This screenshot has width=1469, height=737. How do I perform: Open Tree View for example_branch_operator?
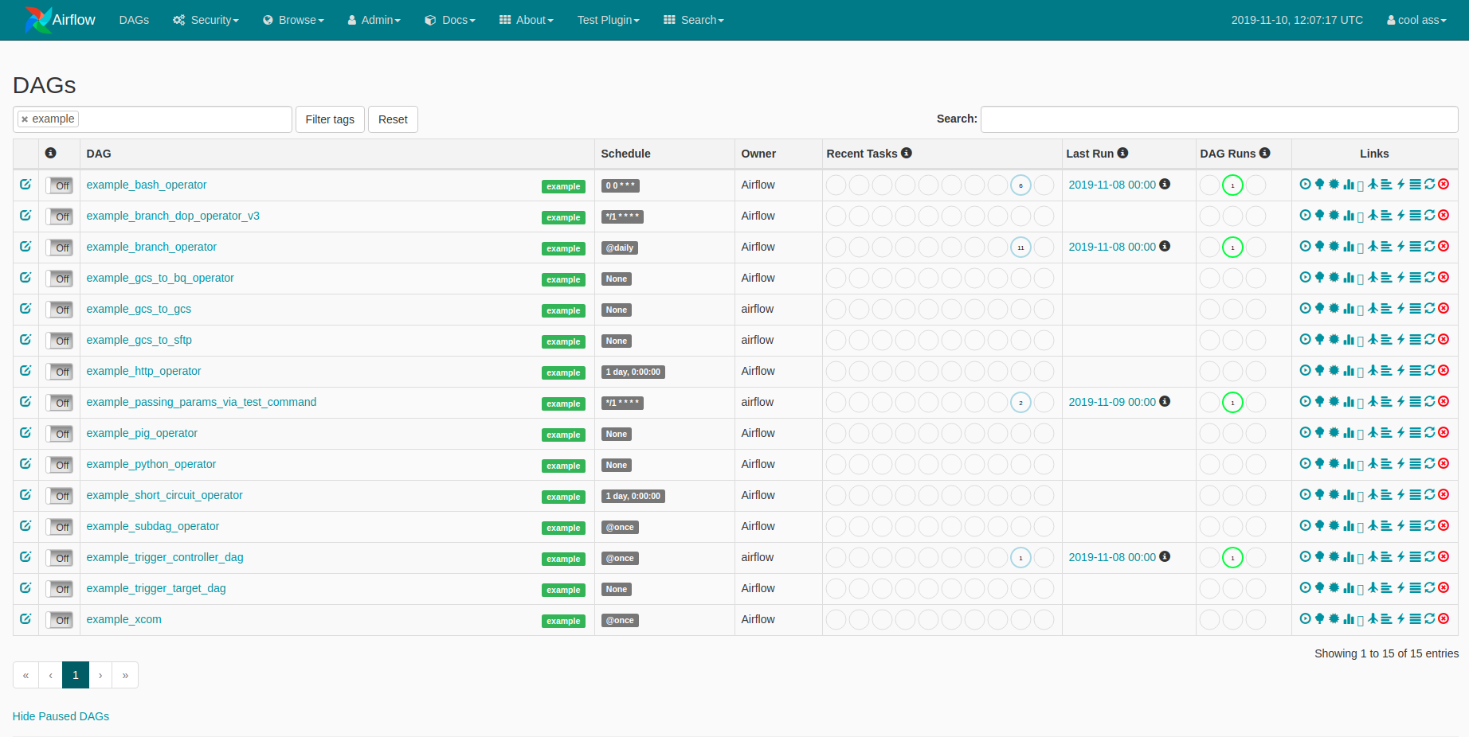click(x=1319, y=247)
